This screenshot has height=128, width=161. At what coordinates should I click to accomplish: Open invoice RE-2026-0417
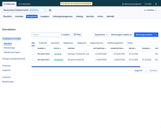pyautogui.click(x=44, y=60)
